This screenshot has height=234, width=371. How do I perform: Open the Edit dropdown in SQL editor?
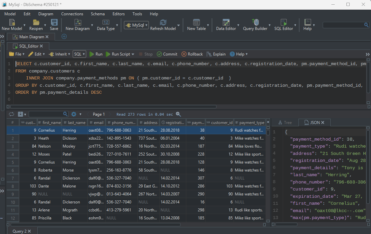36,54
